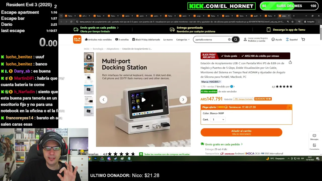Click the 1.7K+ ventas text
322x181 pixels.
tap(207, 86)
